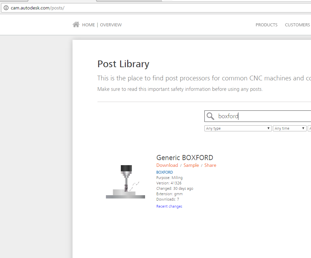Expand the Any type dropdown
The image size is (311, 258).
238,128
